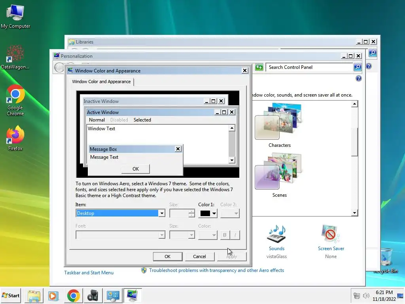Image resolution: width=405 pixels, height=304 pixels.
Task: Click search icon in Libraries window
Action: point(373,53)
